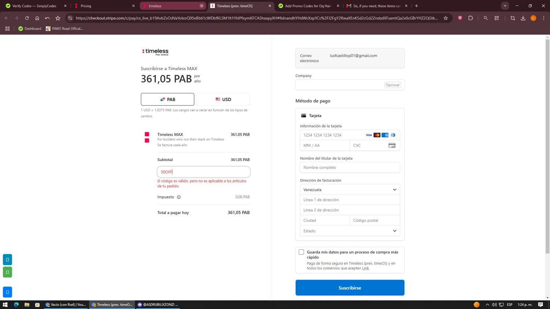Switch to Verify Codes — SimplyCodes tab
The width and height of the screenshot is (550, 309).
pos(36,6)
